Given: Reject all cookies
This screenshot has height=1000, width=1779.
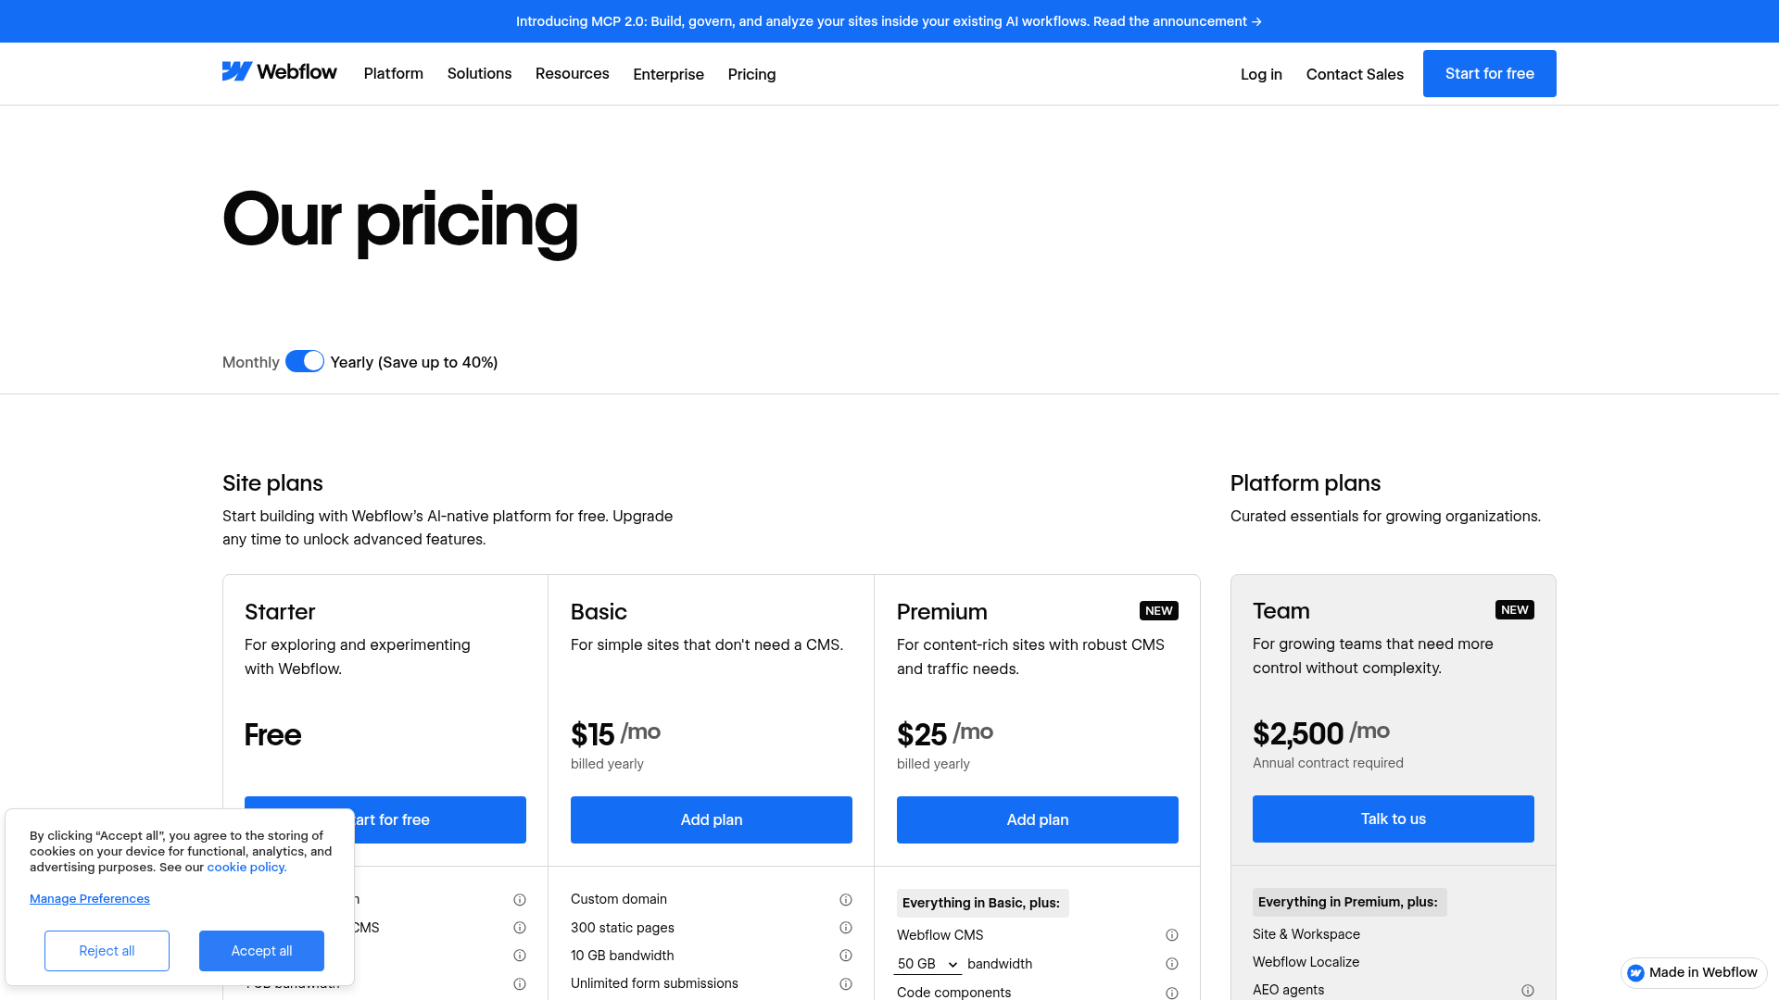Looking at the screenshot, I should coord(107,951).
